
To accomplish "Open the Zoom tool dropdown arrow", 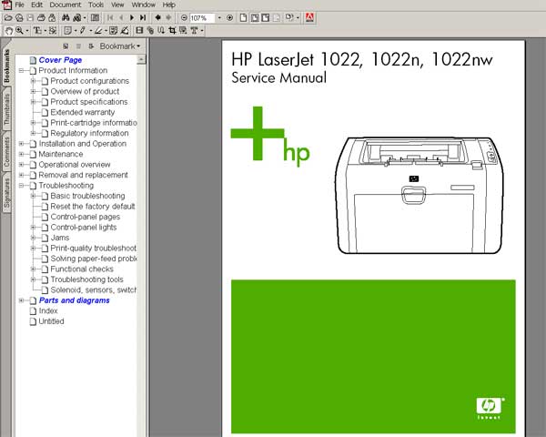I will [x=27, y=31].
